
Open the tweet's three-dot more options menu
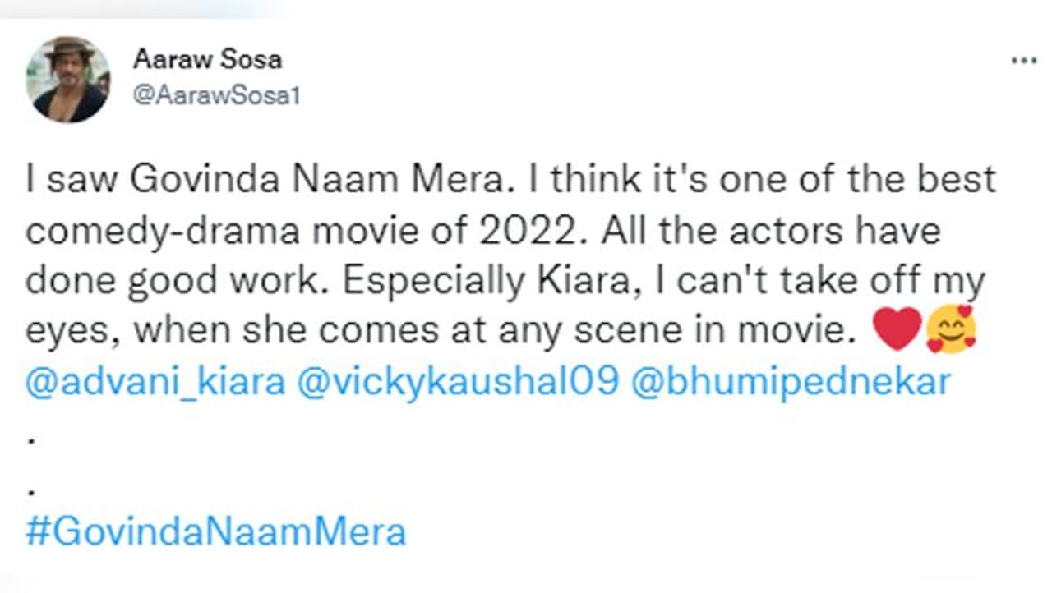coord(1023,61)
